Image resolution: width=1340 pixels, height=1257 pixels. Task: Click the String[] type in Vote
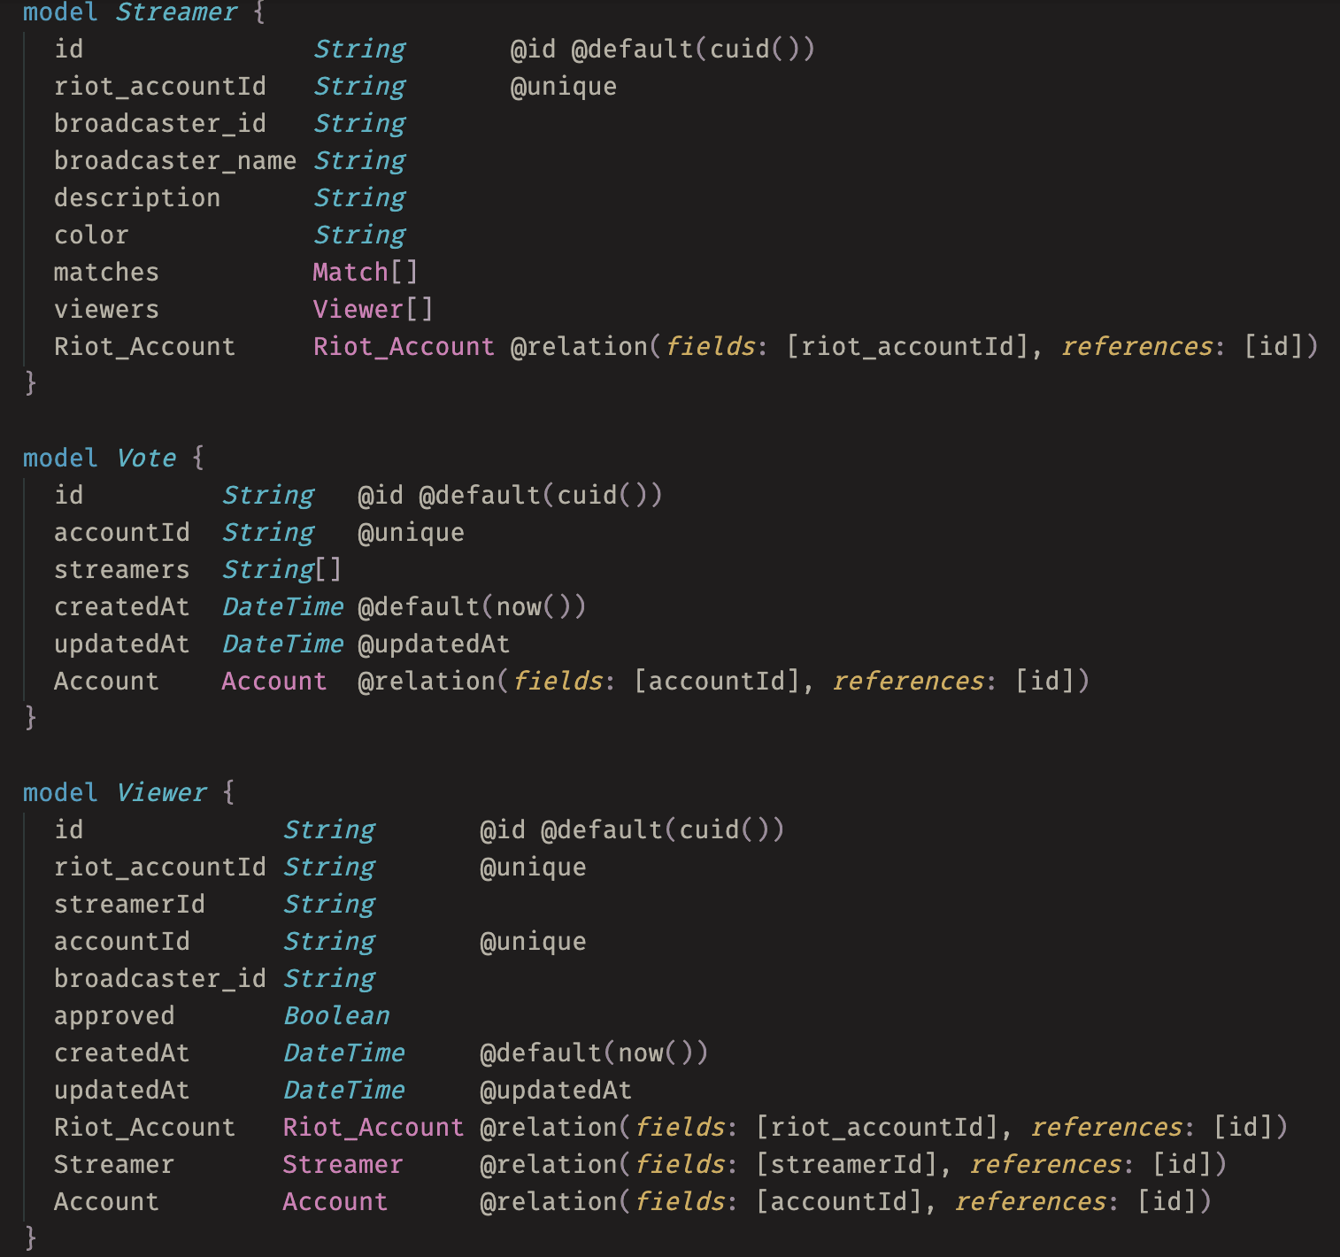pyautogui.click(x=281, y=570)
